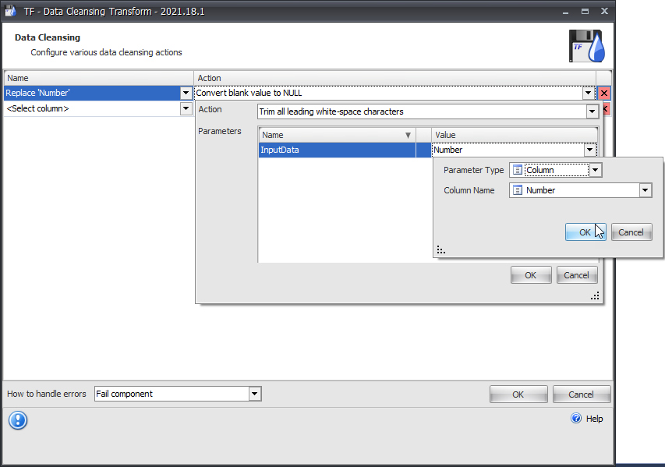Confirm the parameter popup with OK
The image size is (665, 467).
pos(585,232)
